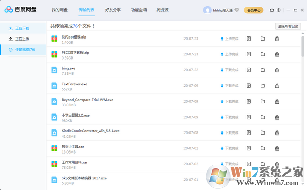Select the file name PSCC自学教程.zip
The image size is (307, 190).
click(75, 53)
